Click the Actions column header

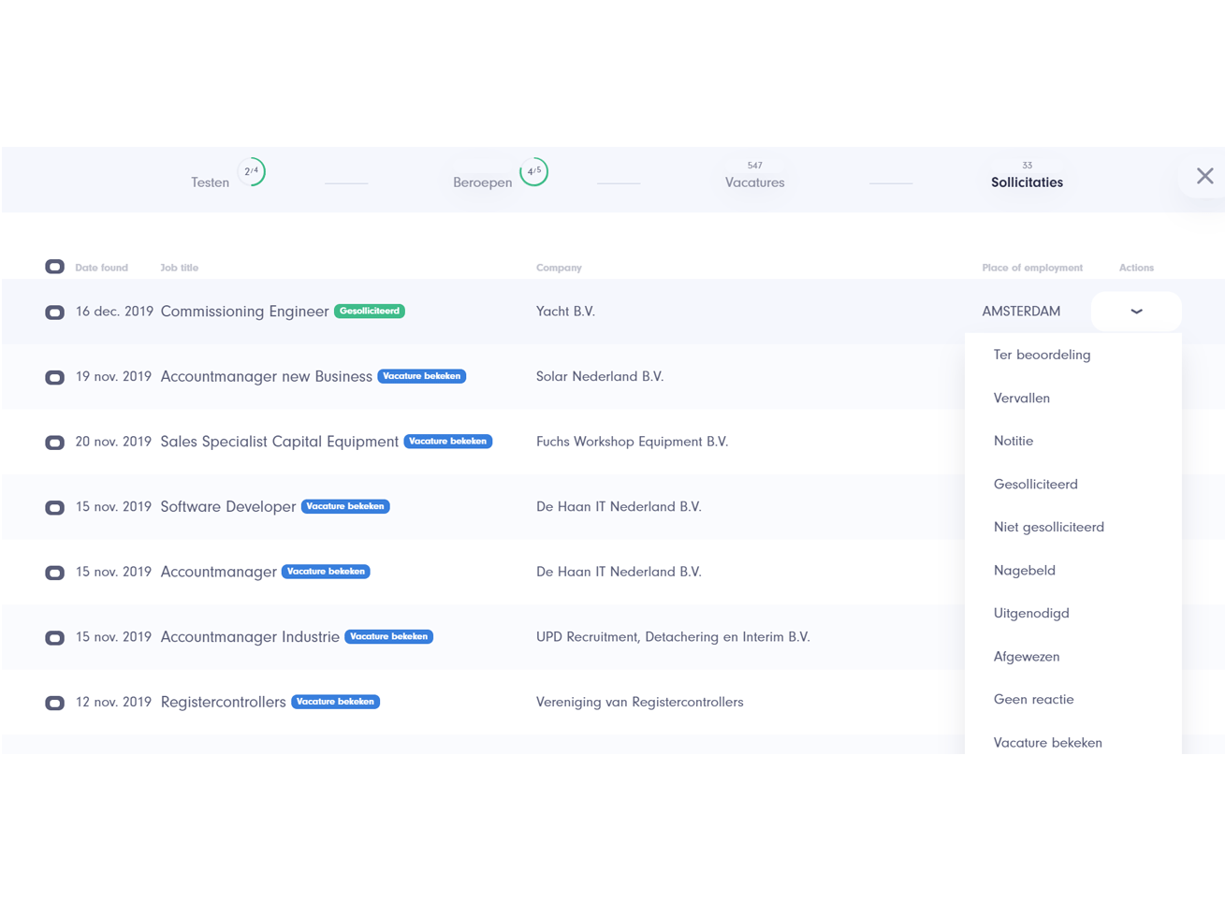[x=1136, y=268]
